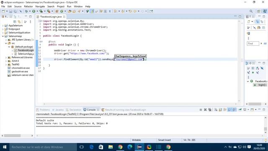Select the login() method in Outline

260,85
